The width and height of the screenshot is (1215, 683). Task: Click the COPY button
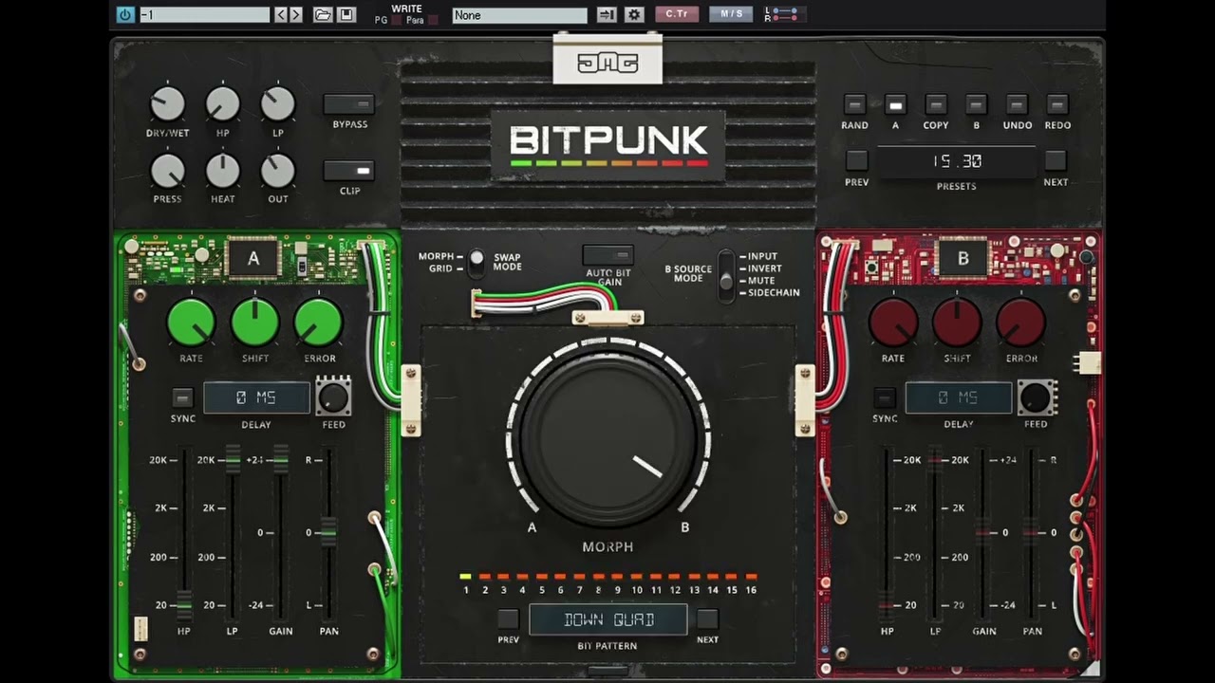[936, 104]
